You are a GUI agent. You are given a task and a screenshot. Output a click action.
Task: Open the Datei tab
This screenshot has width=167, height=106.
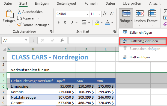pyautogui.click(x=8, y=4)
